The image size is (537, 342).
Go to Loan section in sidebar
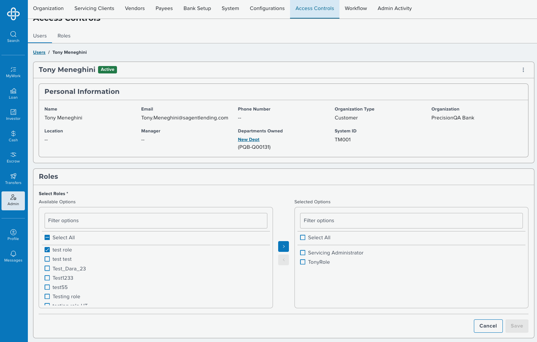pyautogui.click(x=13, y=93)
